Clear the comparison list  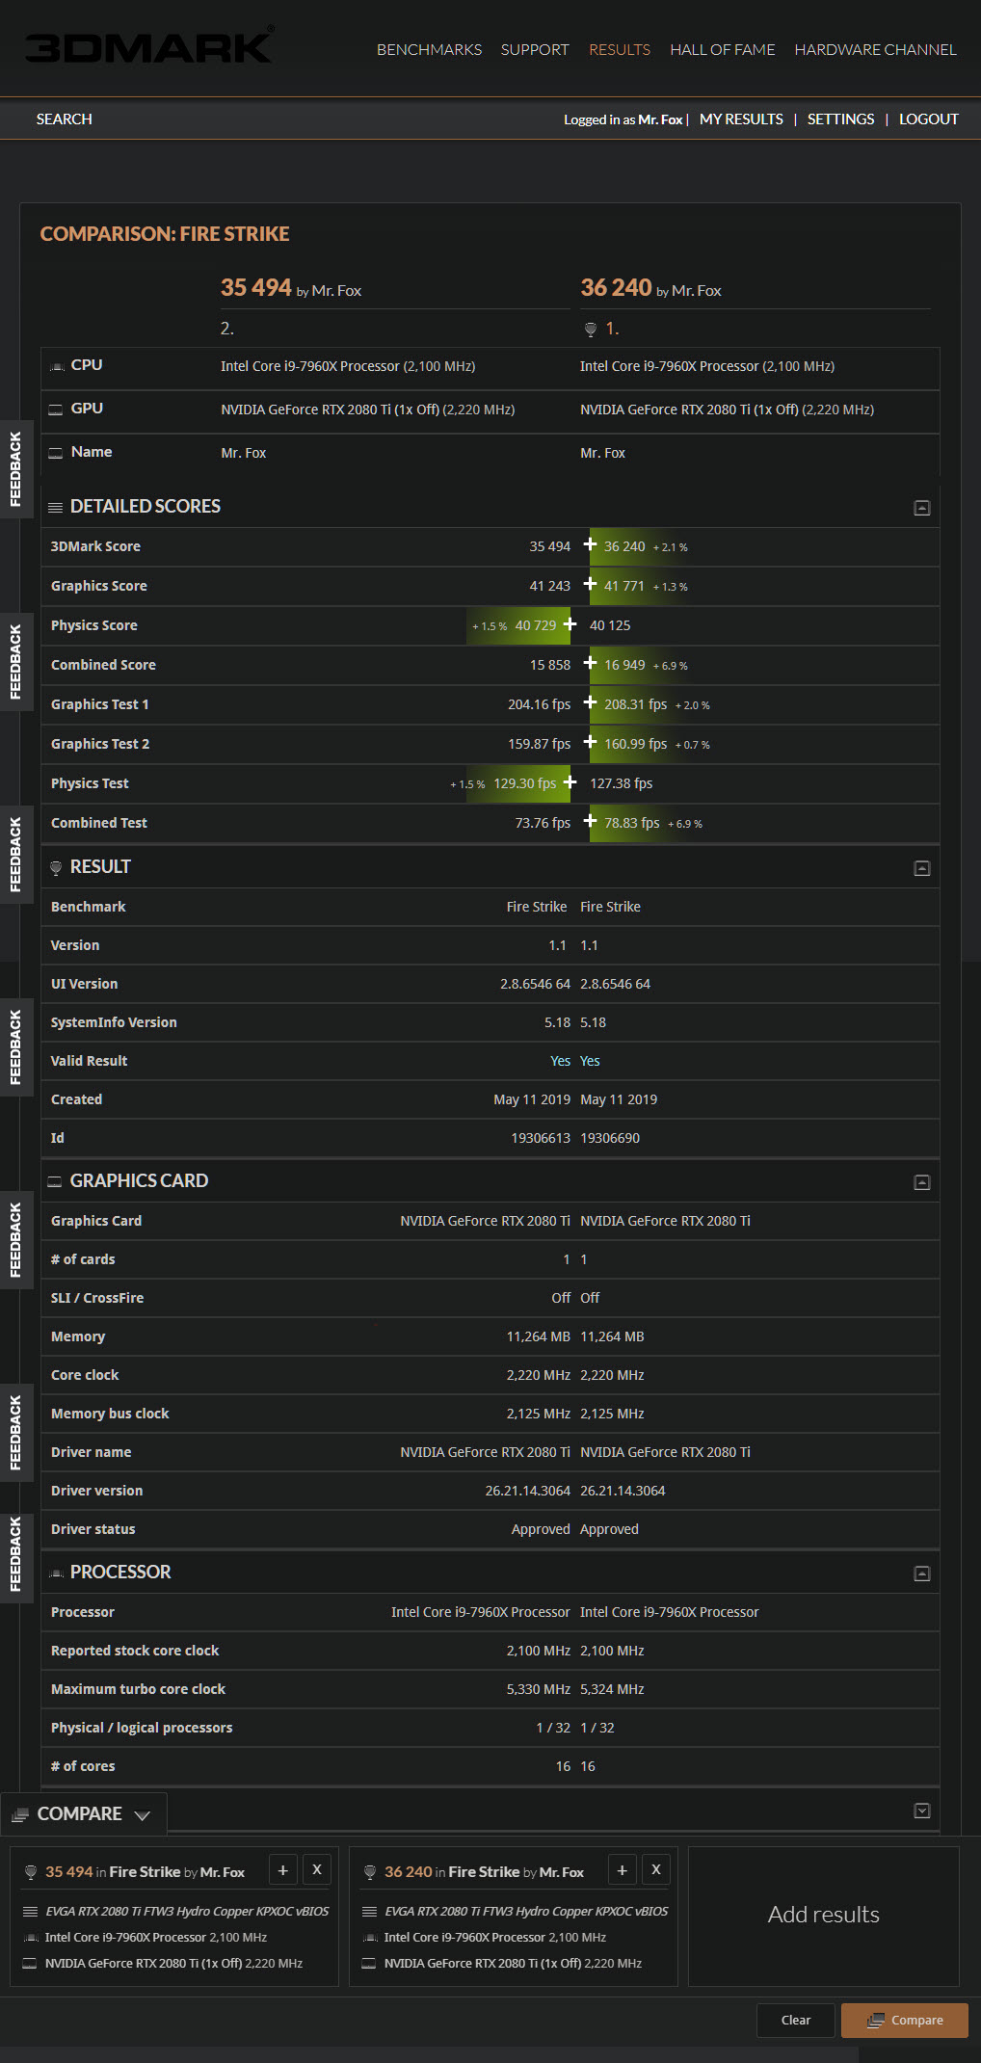point(796,2020)
